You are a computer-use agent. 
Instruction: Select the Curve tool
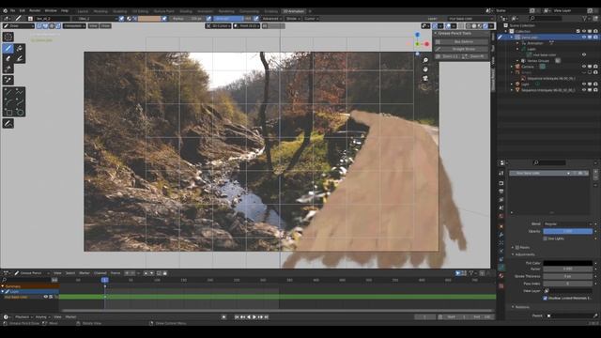click(x=20, y=102)
